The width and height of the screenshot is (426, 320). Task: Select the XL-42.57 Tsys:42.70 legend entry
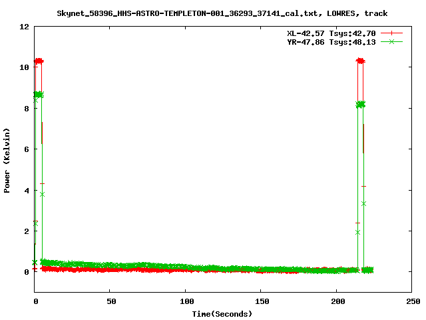pos(331,33)
